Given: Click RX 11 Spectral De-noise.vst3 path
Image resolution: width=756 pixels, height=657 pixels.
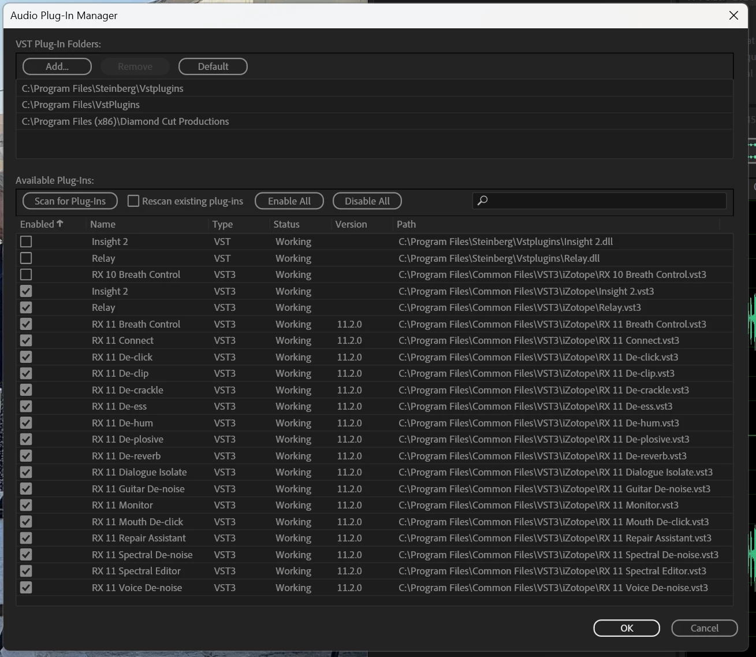Looking at the screenshot, I should (x=558, y=555).
